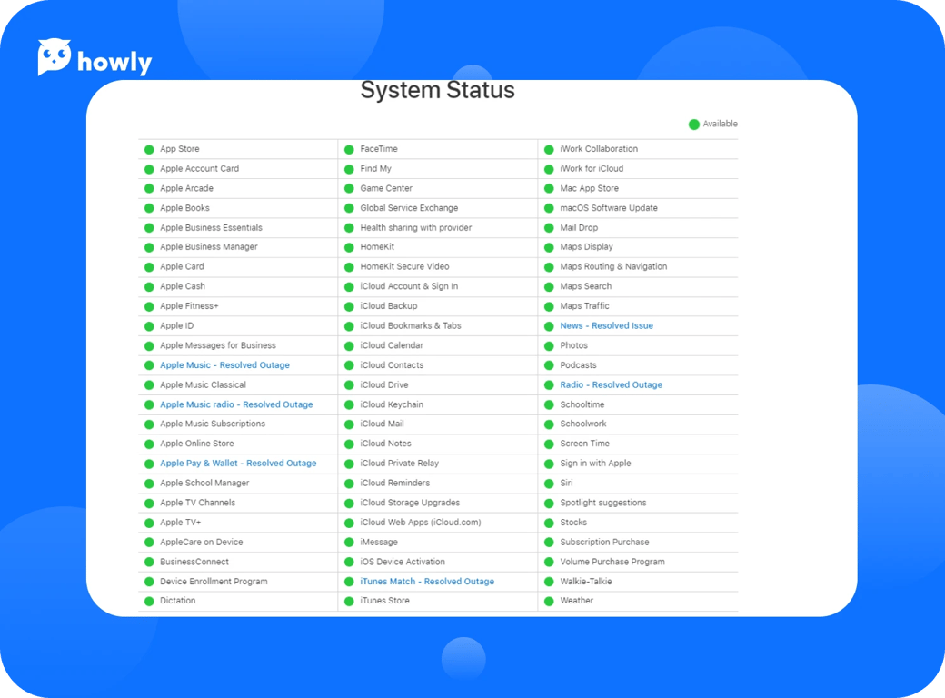The height and width of the screenshot is (698, 945).
Task: Click the Find My service entry
Action: point(375,169)
